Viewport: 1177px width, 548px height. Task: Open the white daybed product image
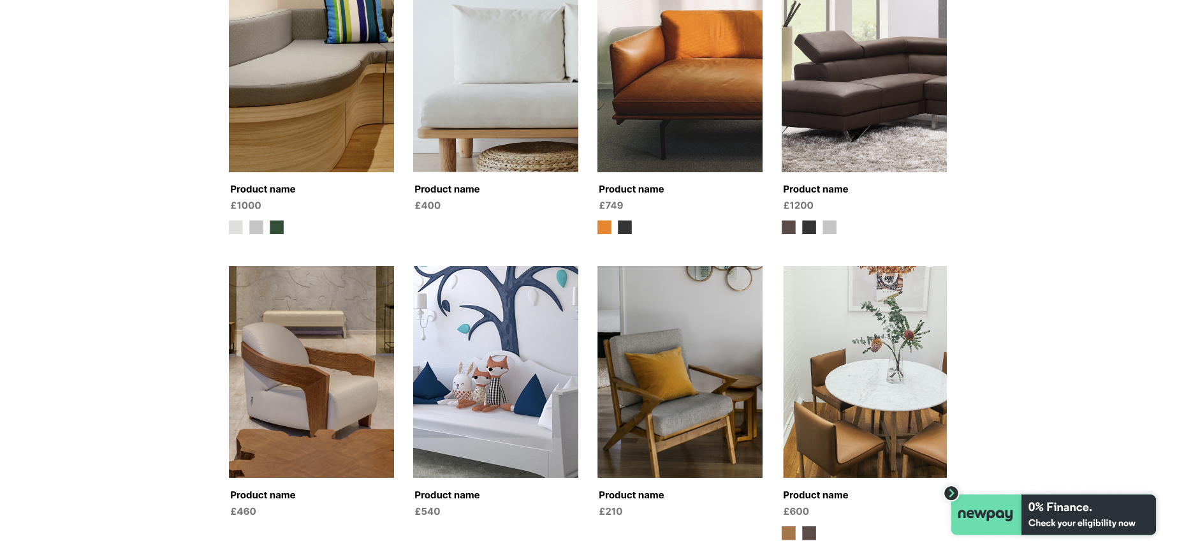pyautogui.click(x=495, y=86)
